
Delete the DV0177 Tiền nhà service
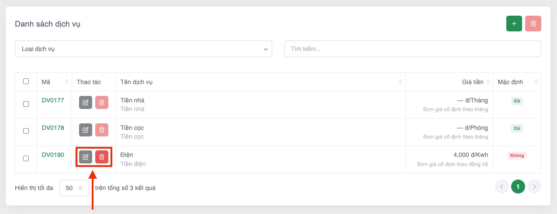coord(102,102)
